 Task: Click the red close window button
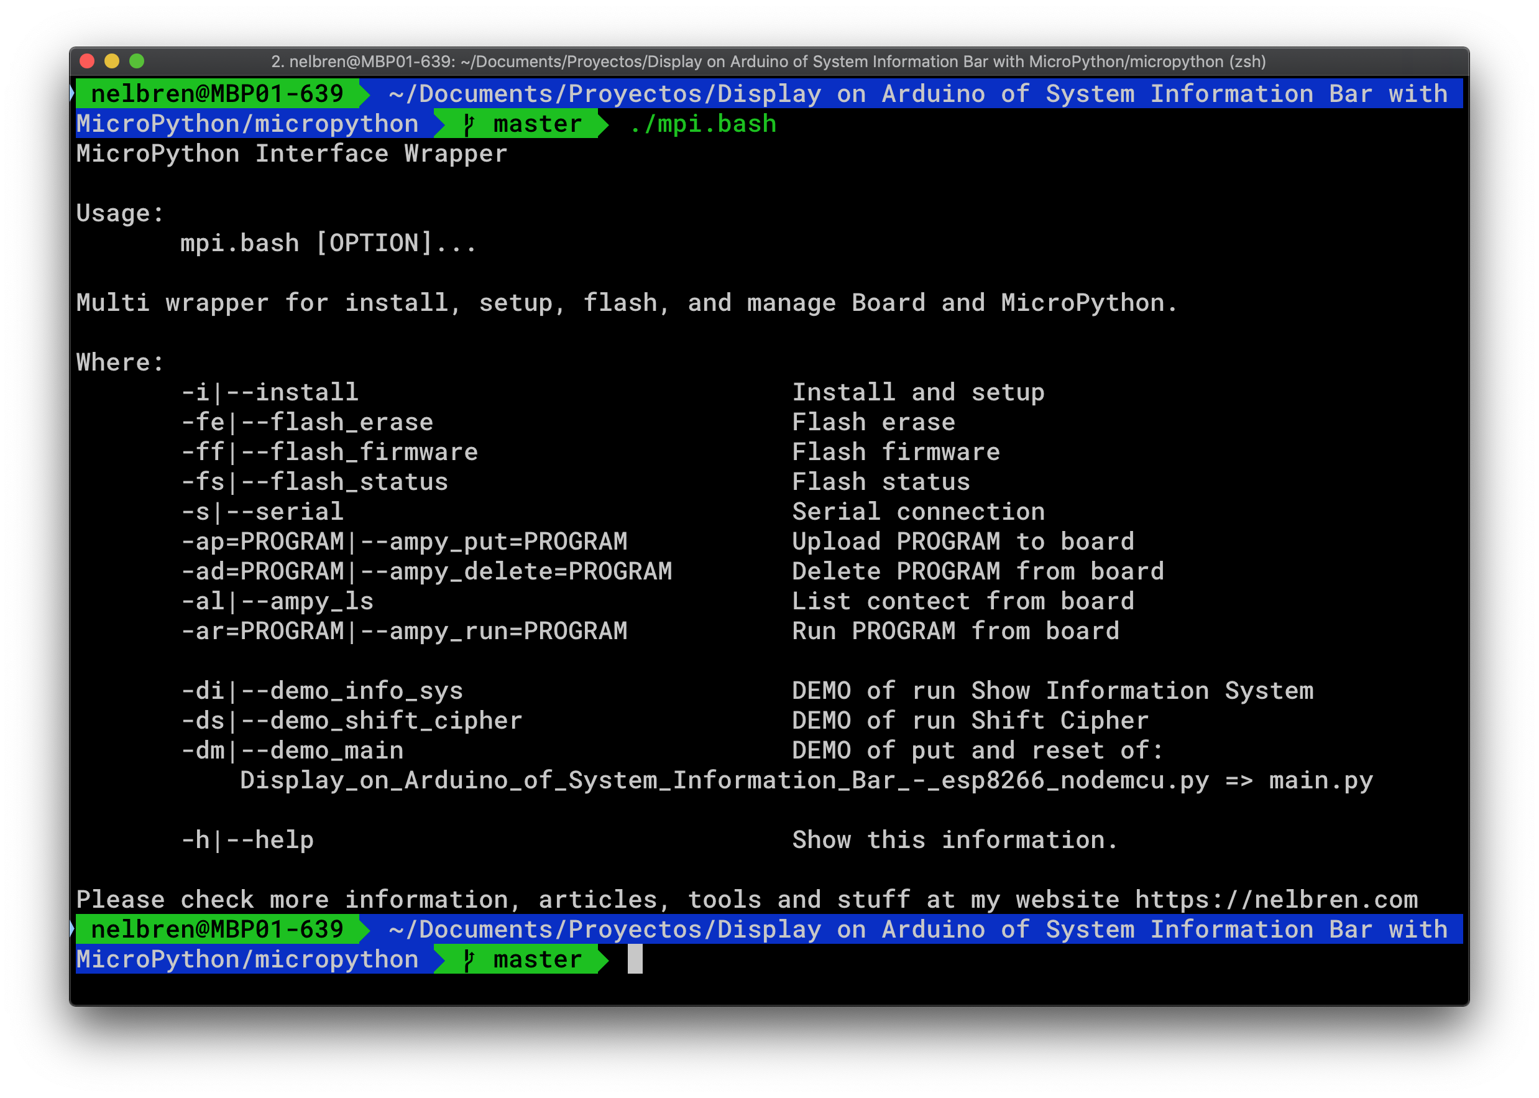coord(86,62)
